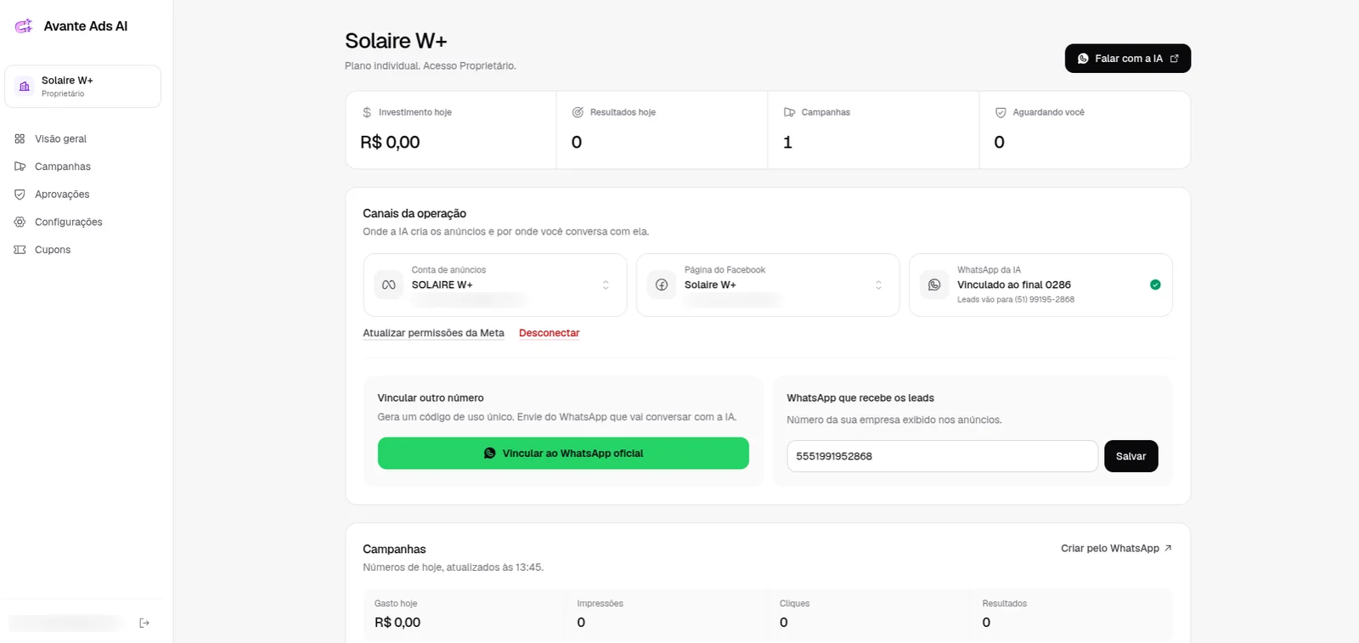This screenshot has width=1359, height=643.
Task: Select the Solaire W+ Proprietário workspace card
Action: click(82, 87)
